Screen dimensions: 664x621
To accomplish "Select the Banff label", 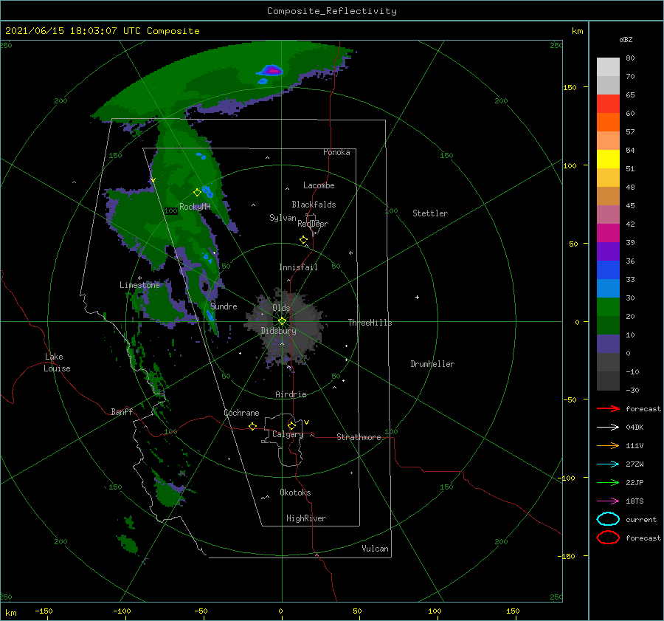I will 122,412.
